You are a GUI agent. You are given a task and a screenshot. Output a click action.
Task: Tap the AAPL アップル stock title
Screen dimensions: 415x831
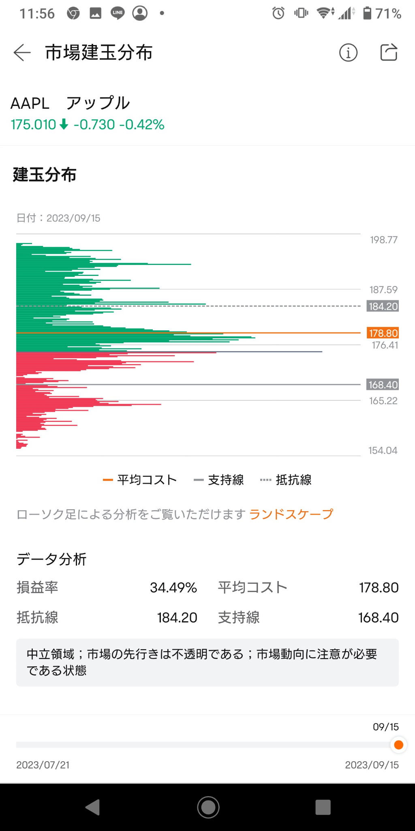[x=70, y=103]
